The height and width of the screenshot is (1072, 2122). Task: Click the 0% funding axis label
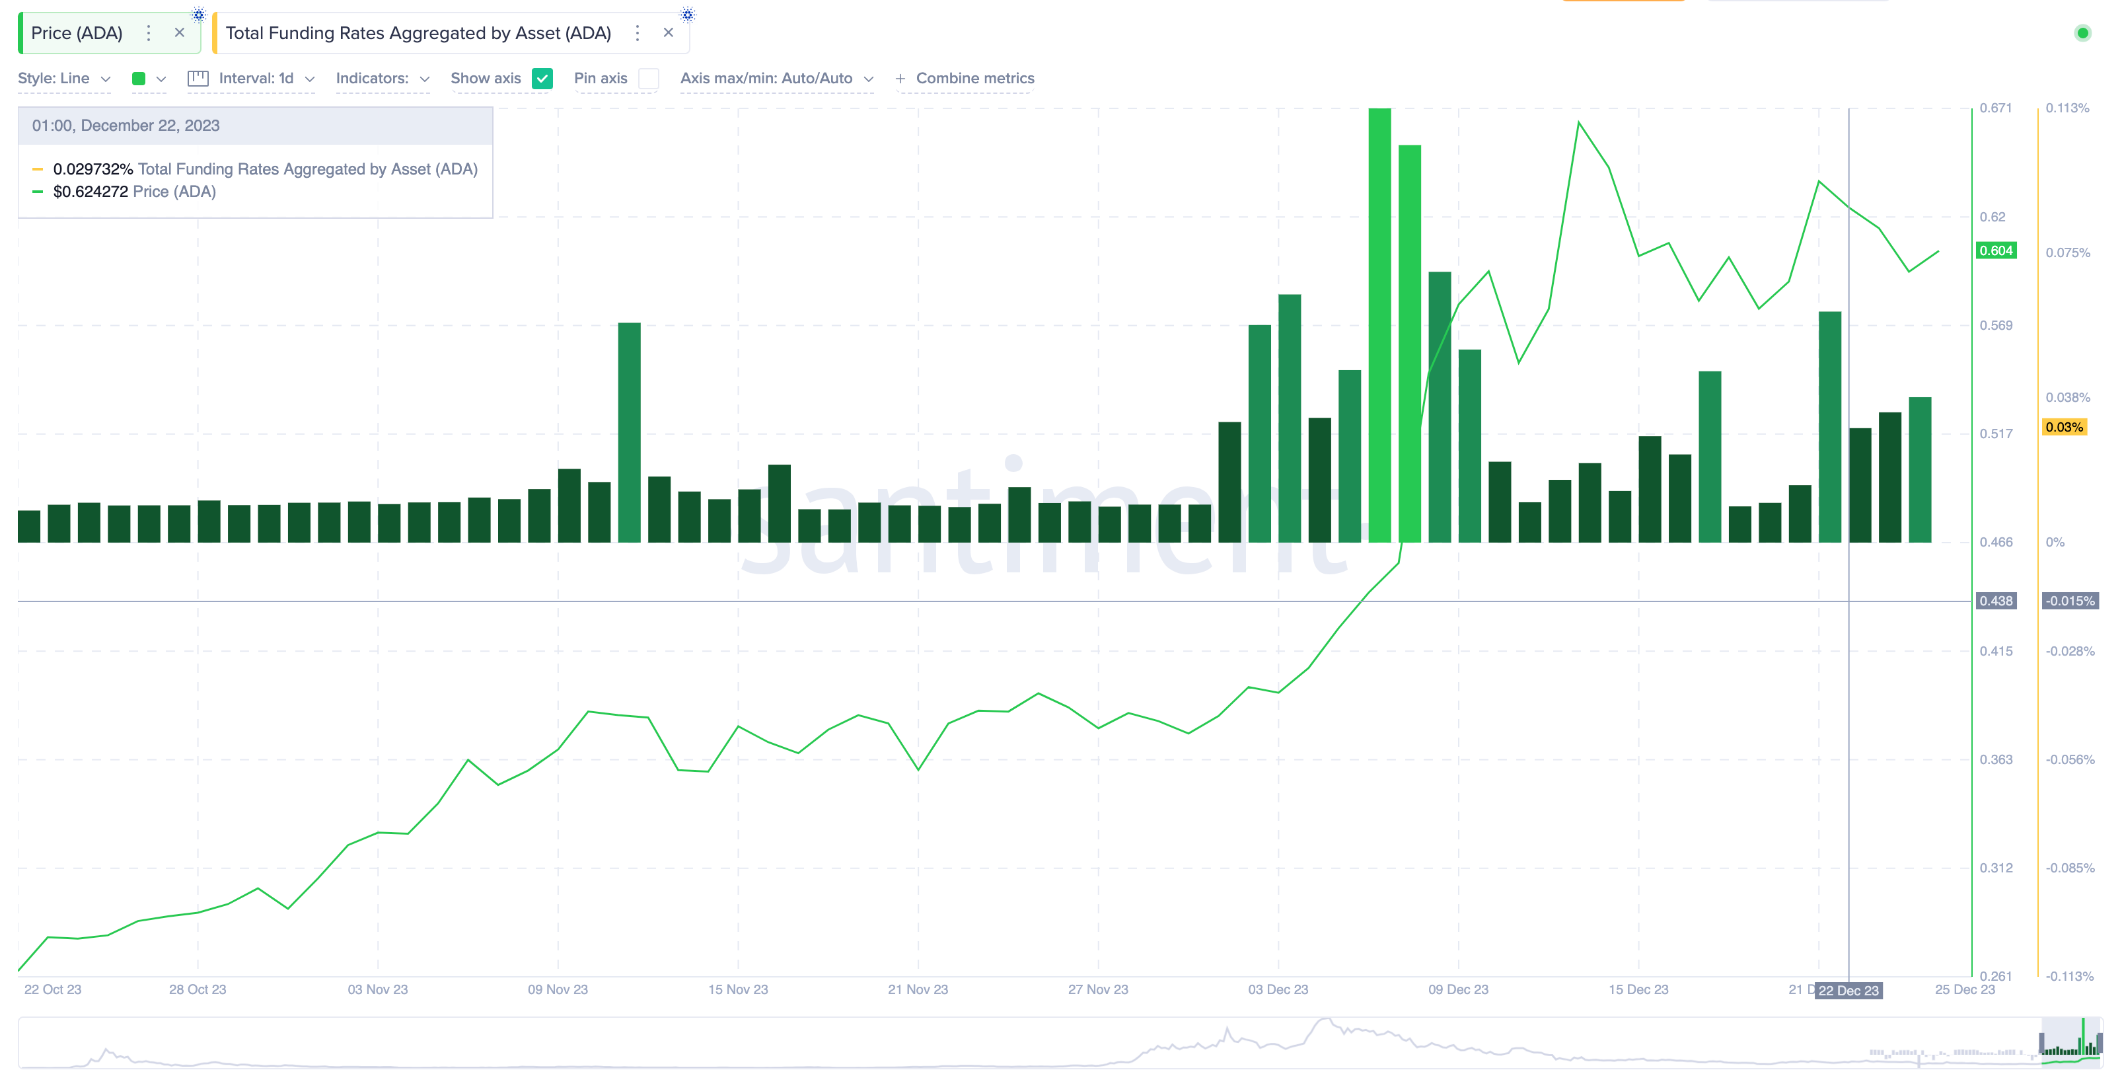(x=2055, y=542)
